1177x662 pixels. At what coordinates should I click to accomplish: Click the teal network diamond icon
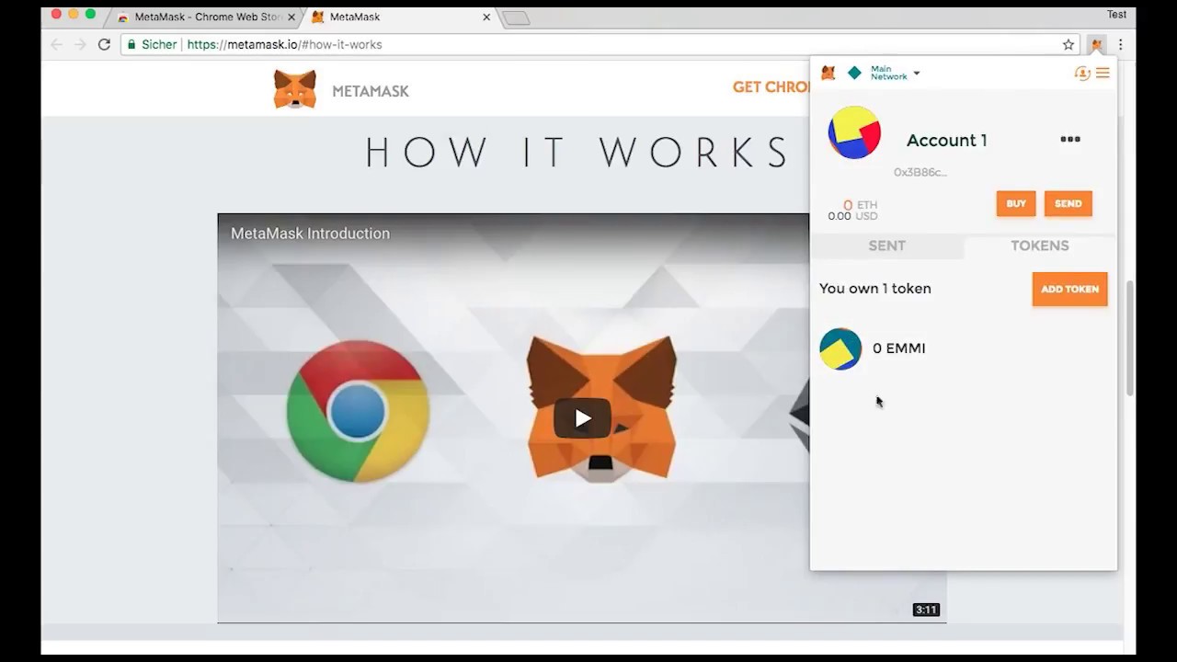coord(854,73)
